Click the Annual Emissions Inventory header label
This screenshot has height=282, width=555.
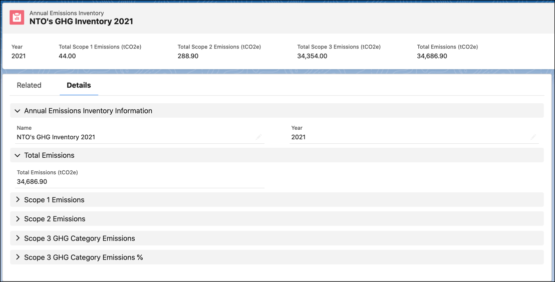[67, 13]
